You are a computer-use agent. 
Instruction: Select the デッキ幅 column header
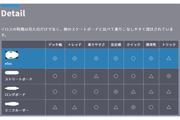(55, 45)
